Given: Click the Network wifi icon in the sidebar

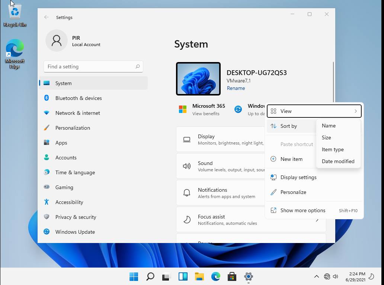Looking at the screenshot, I should tap(47, 113).
